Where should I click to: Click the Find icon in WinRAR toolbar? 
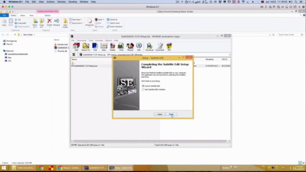click(x=121, y=47)
